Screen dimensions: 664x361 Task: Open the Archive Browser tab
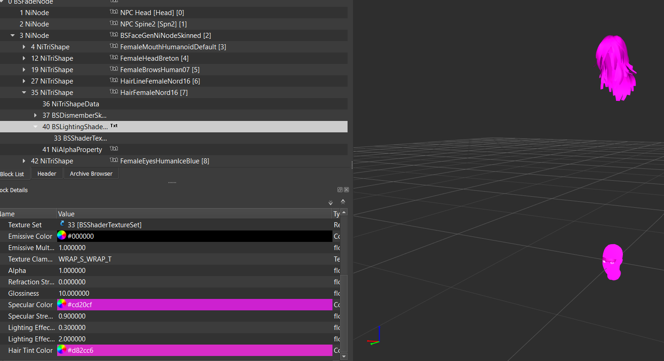click(x=91, y=173)
